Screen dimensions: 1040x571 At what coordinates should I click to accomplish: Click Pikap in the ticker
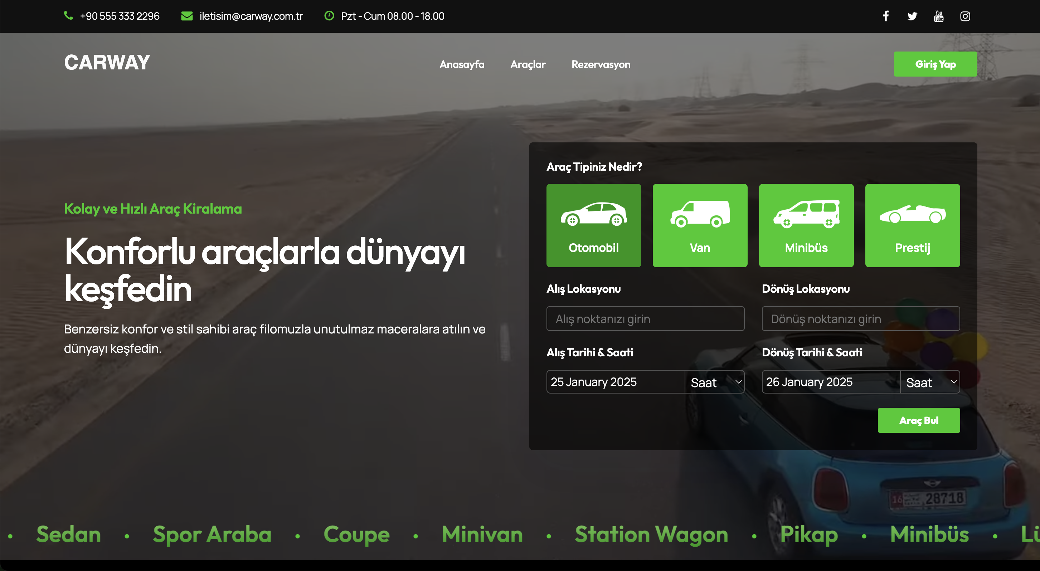[x=809, y=535]
